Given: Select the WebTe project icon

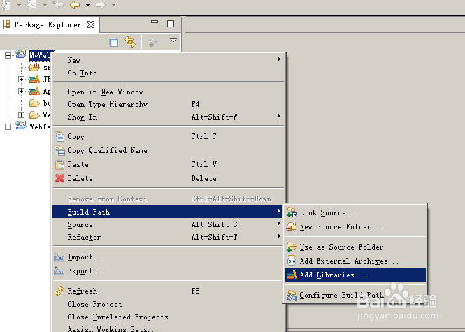Looking at the screenshot, I should (21, 125).
